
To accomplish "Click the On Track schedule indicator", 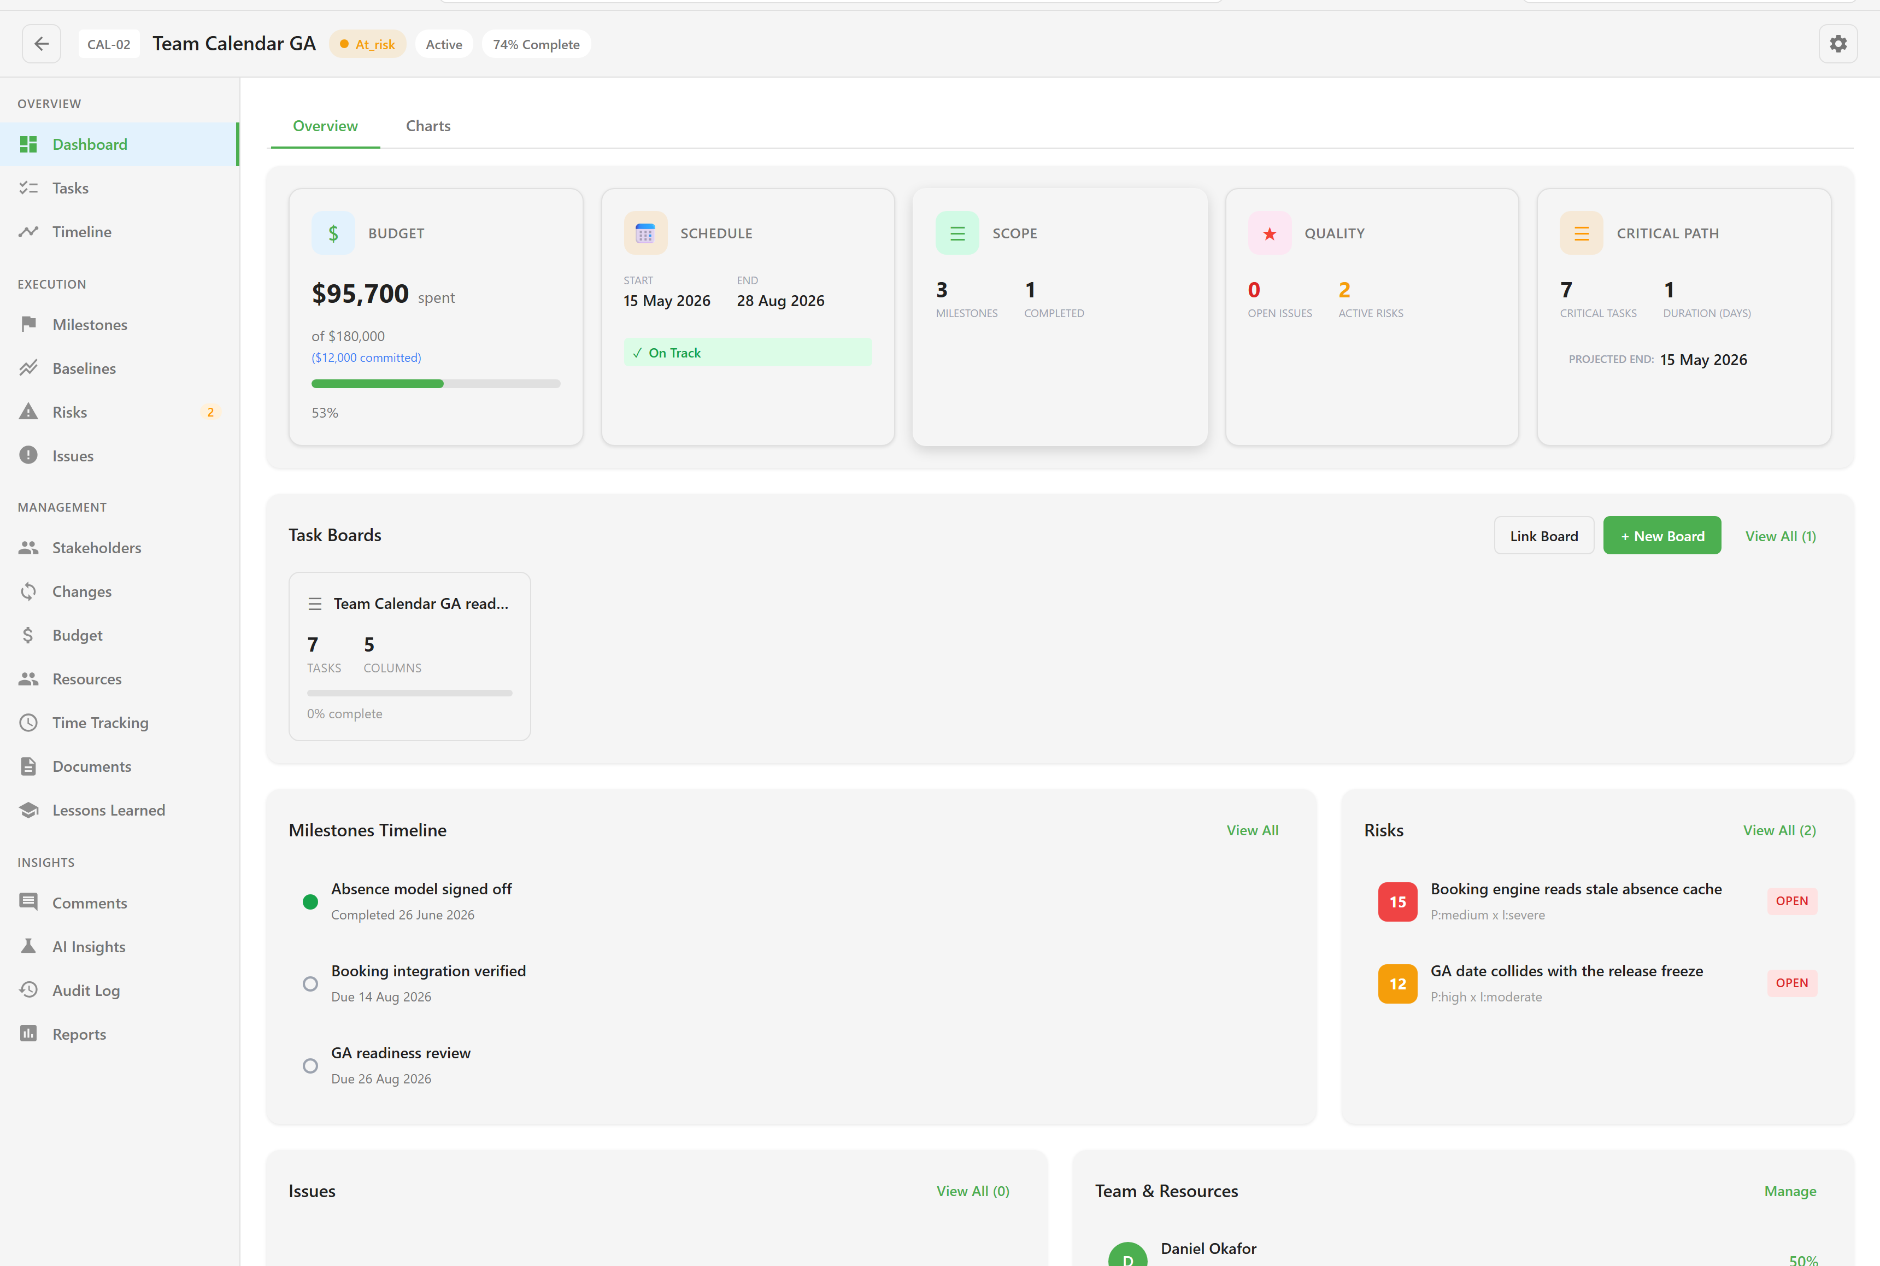I will [748, 353].
